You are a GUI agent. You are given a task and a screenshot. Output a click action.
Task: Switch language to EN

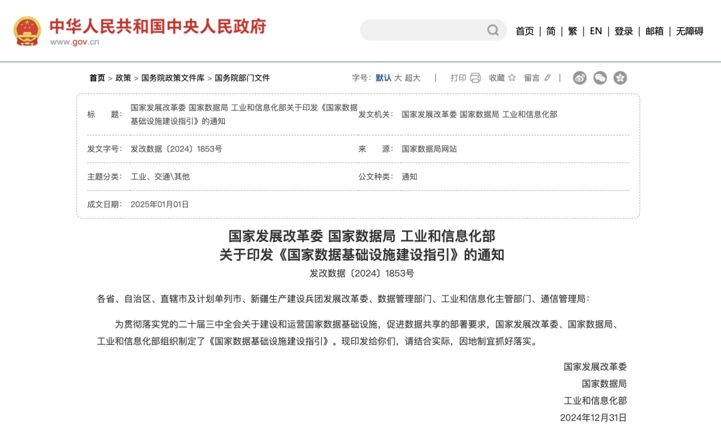coord(596,31)
